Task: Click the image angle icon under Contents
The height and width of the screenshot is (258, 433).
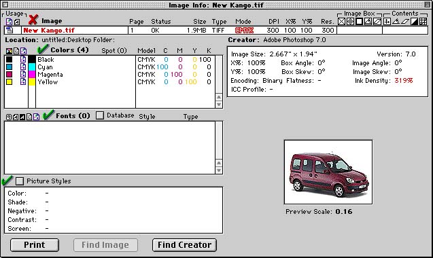Action: click(x=396, y=21)
